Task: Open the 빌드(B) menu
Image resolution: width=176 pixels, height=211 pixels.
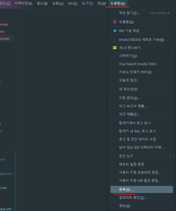Action: tap(42, 3)
